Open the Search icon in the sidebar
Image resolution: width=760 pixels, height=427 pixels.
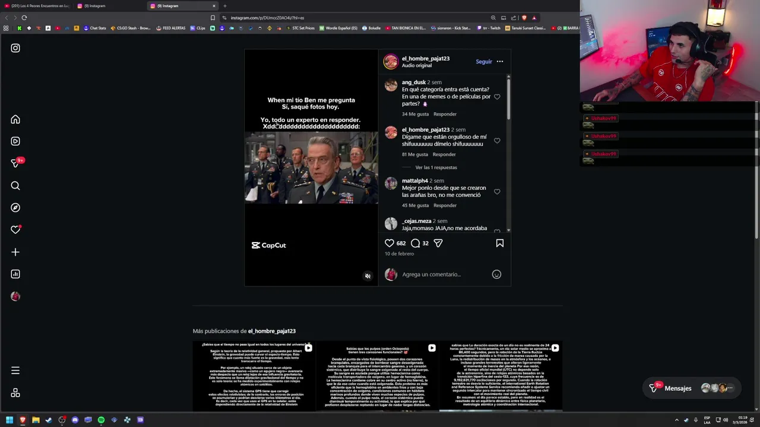tap(15, 186)
